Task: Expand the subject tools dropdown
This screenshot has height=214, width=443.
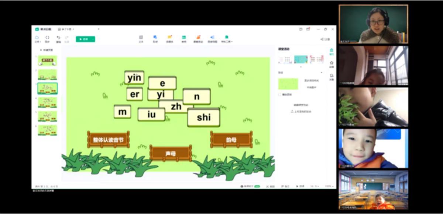Action: [227, 39]
